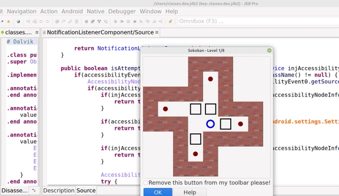Open the Native menu

tap(96, 11)
